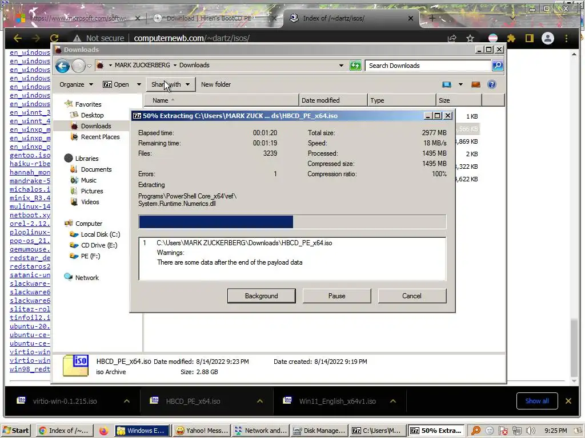The image size is (585, 438).
Task: Open Firefox from the taskbar
Action: point(103,431)
